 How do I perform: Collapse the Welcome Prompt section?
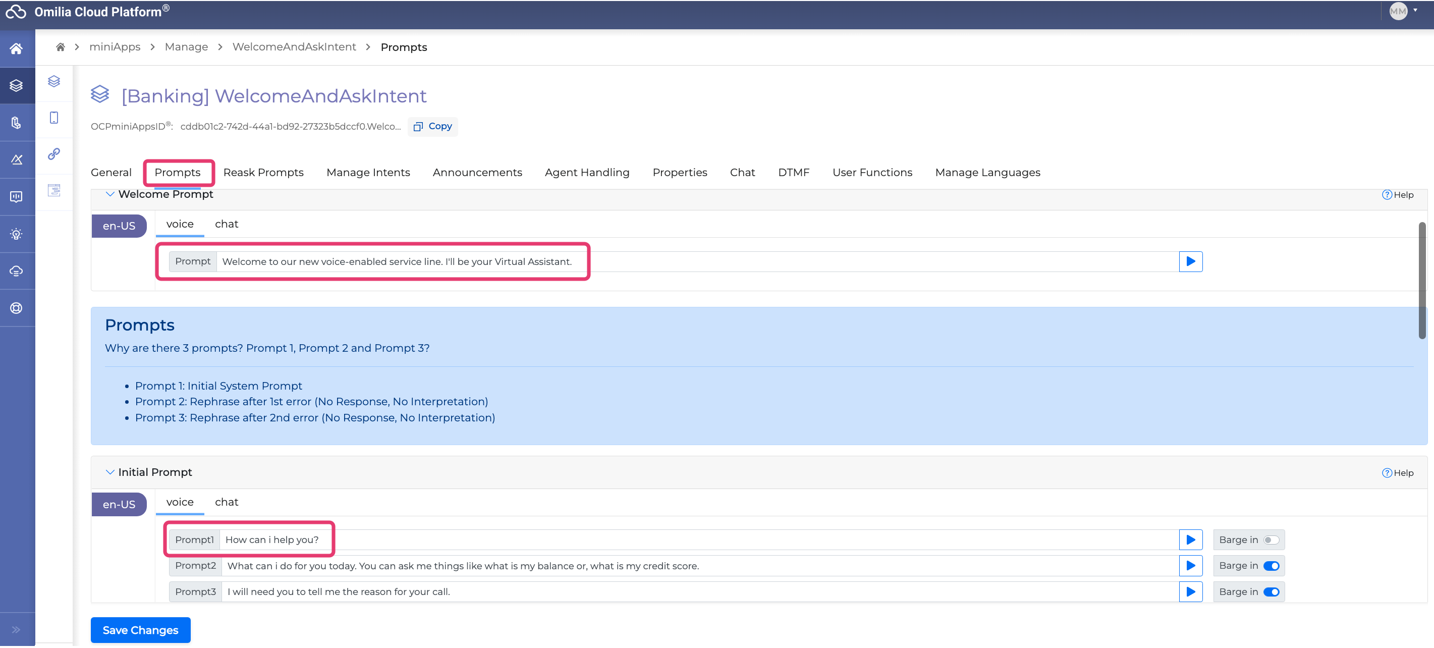coord(109,194)
